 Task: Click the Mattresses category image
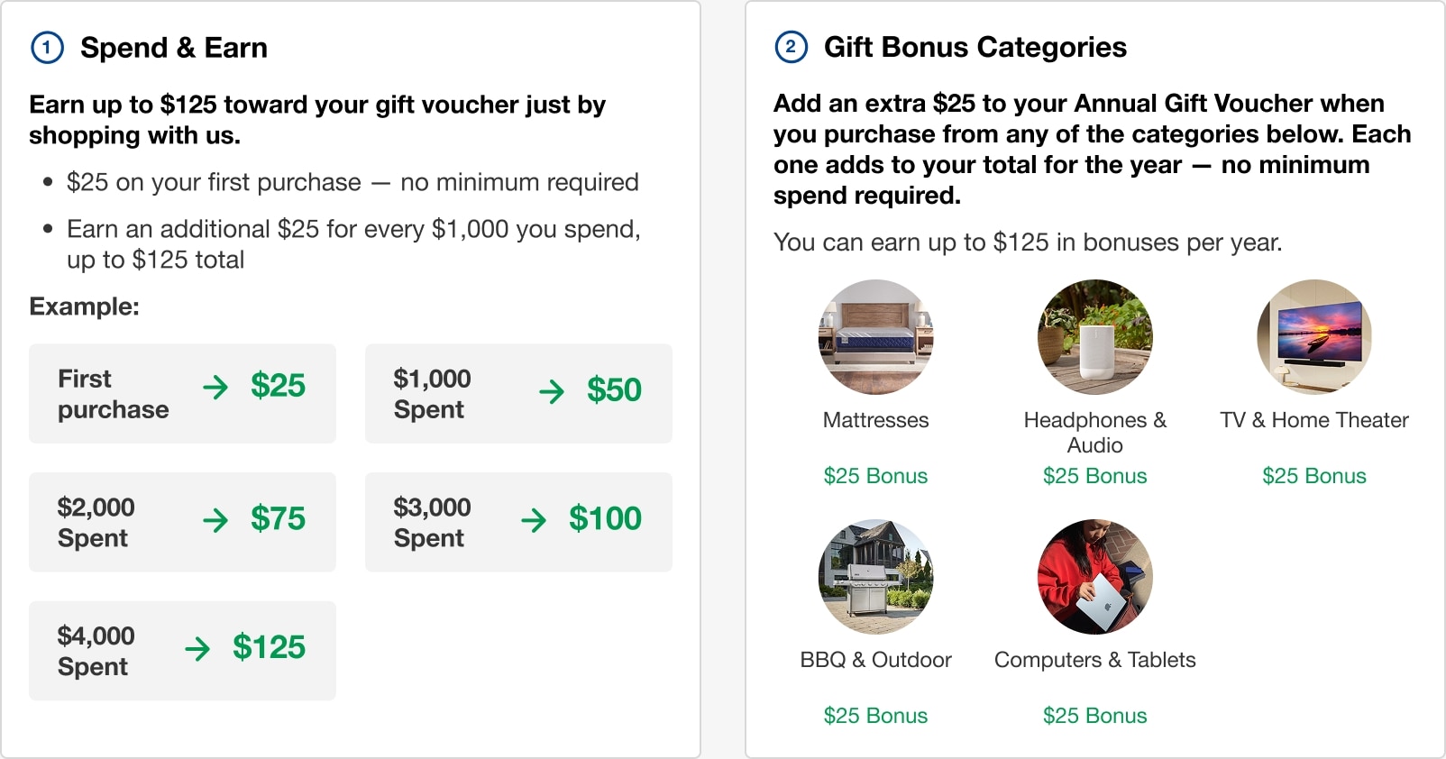pos(875,337)
